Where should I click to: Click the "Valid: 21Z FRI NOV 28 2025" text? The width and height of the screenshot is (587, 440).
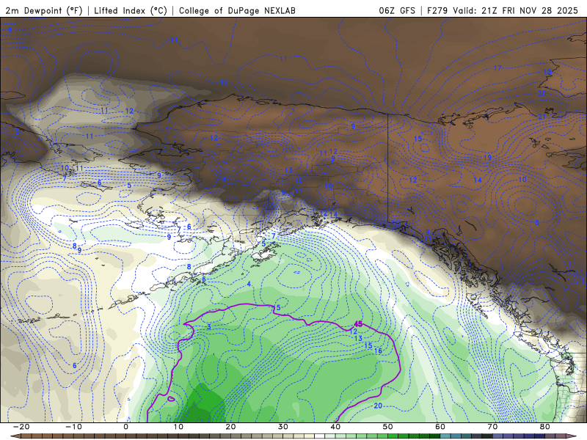click(x=516, y=10)
